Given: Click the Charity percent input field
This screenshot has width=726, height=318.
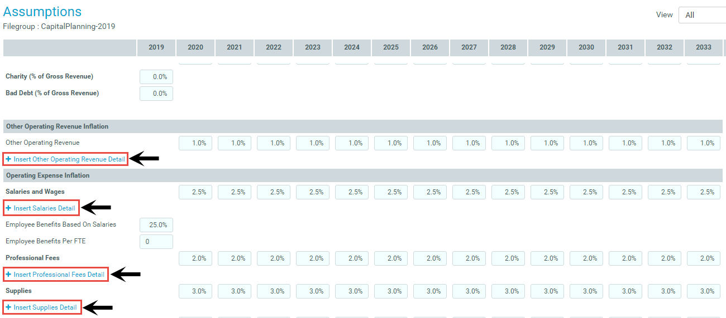Looking at the screenshot, I should click(x=156, y=77).
